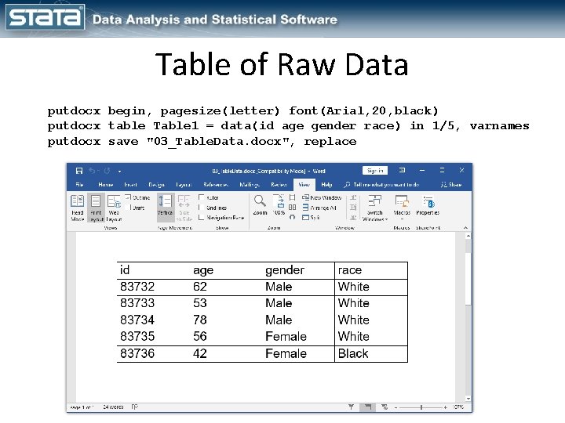Switch to the Review ribbon tab
This screenshot has width=565, height=423.
(x=279, y=185)
